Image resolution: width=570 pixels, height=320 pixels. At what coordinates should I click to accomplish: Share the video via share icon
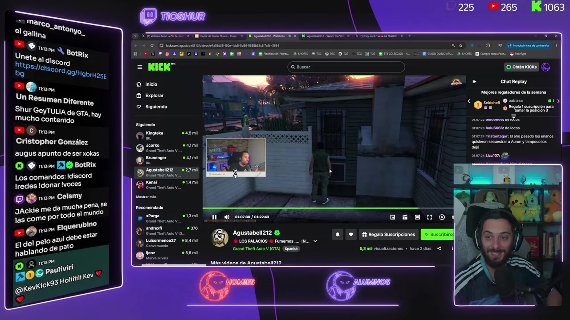(x=439, y=248)
